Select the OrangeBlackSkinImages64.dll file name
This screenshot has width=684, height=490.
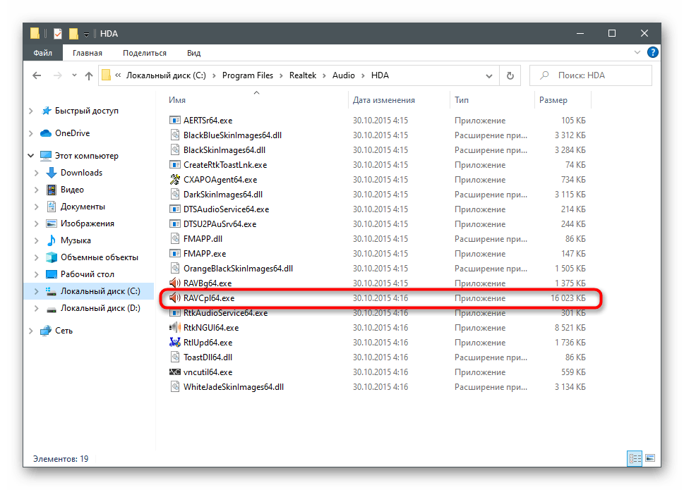[238, 269]
